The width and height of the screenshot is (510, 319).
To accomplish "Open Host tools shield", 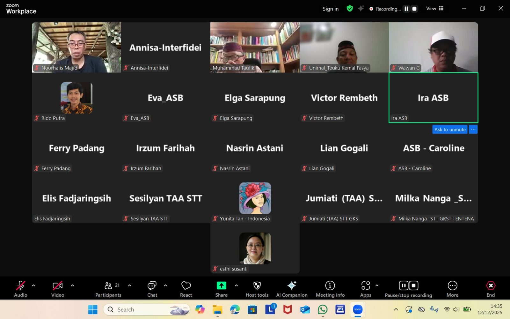I will click(x=257, y=289).
